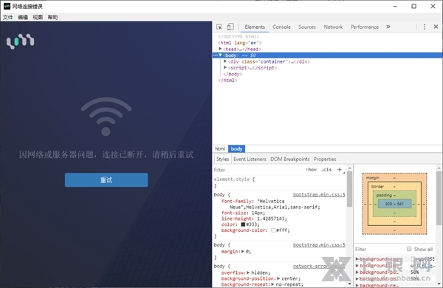Click the #333 color swatch
Screen dimensions: 443x288
point(243,224)
